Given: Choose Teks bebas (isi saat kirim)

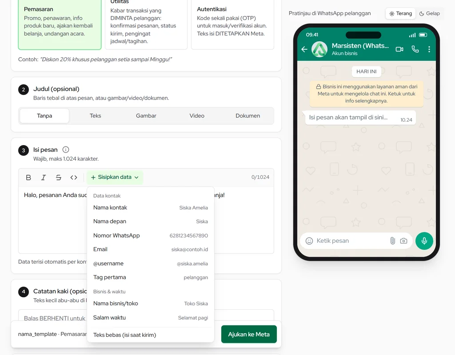Looking at the screenshot, I should [x=151, y=335].
